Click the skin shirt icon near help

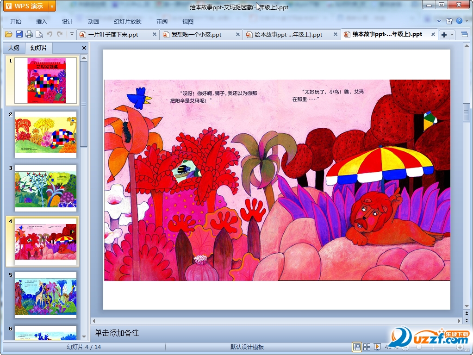click(449, 21)
